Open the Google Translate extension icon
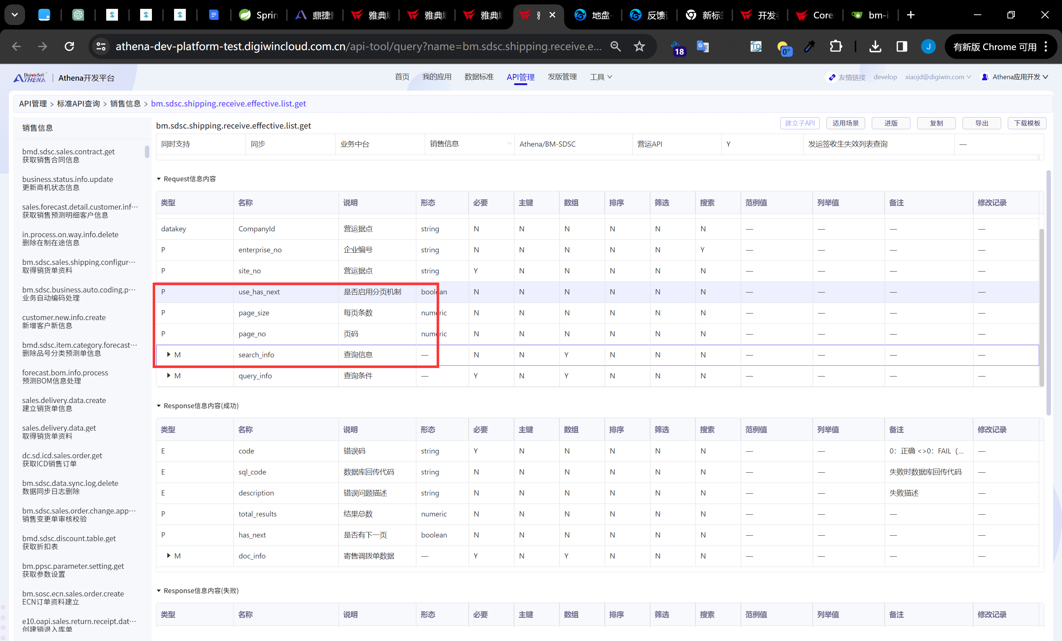Viewport: 1062px width, 641px height. 702,46
